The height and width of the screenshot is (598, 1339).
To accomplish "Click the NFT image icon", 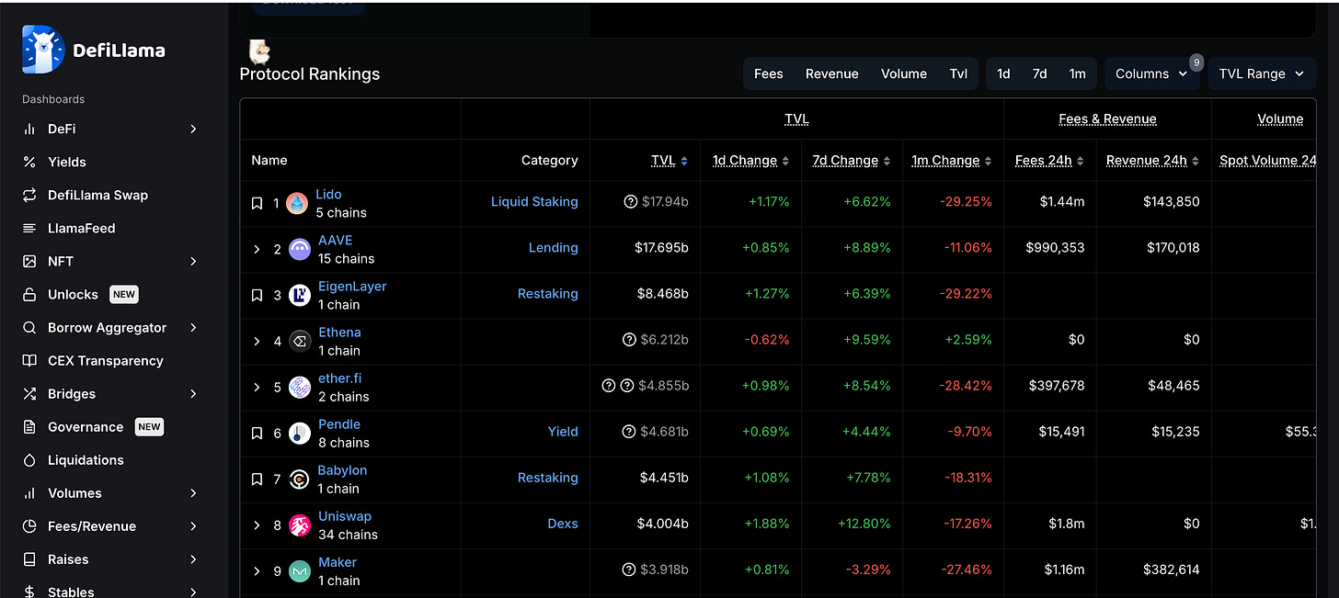I will coord(29,262).
